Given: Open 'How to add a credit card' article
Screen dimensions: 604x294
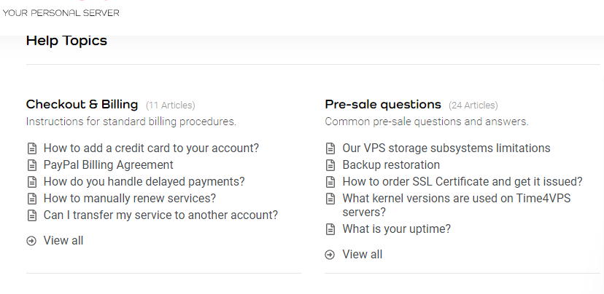Looking at the screenshot, I should pos(151,148).
